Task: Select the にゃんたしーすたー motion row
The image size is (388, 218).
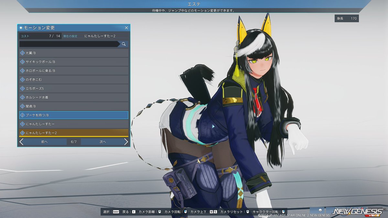Action: (x=74, y=124)
